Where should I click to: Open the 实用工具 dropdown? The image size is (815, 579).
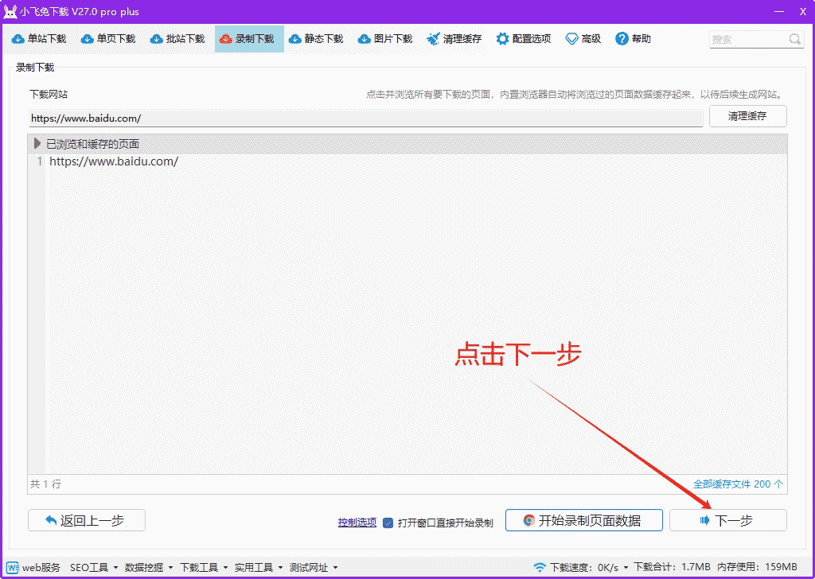tap(259, 568)
